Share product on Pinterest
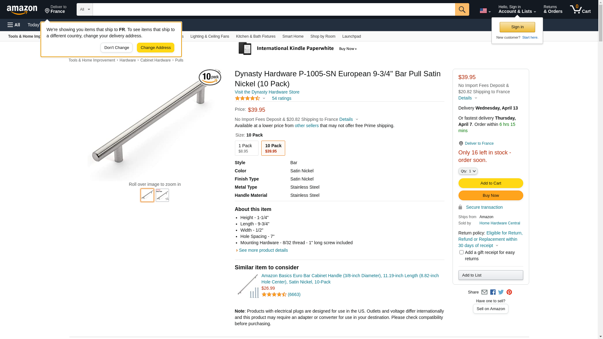 509,292
